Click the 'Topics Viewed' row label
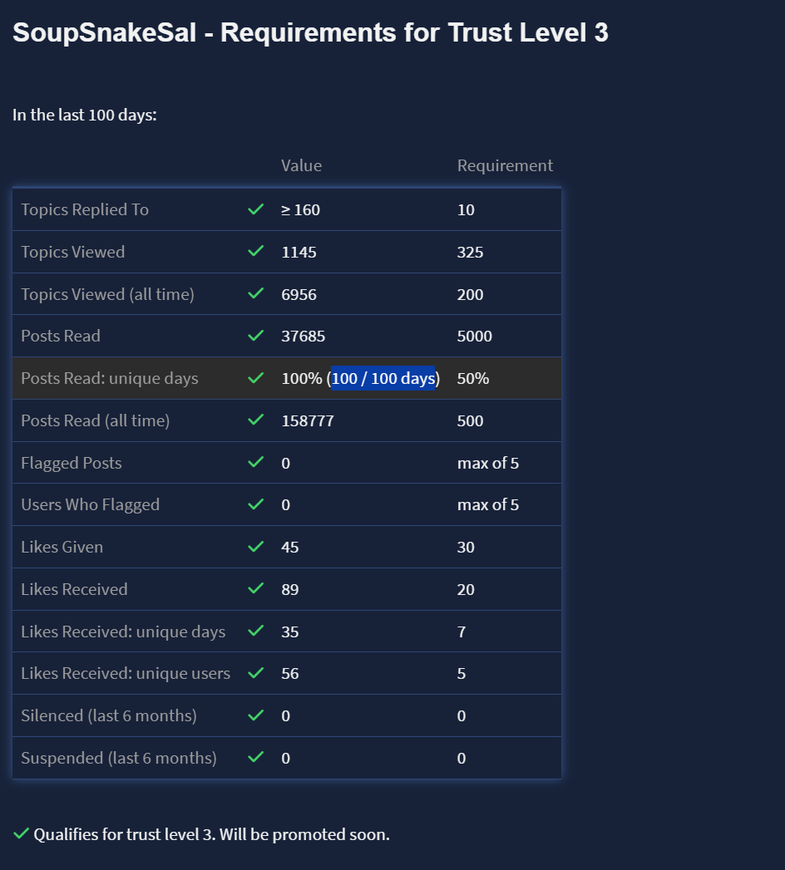The height and width of the screenshot is (870, 785). [x=73, y=252]
